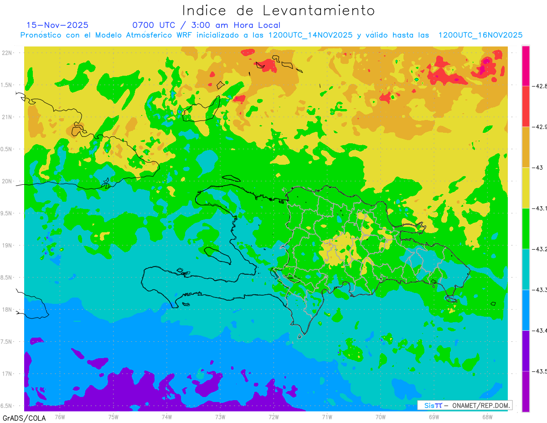Image resolution: width=547 pixels, height=423 pixels.
Task: Click the '-42.9' color bar value
Action: pos(540,127)
